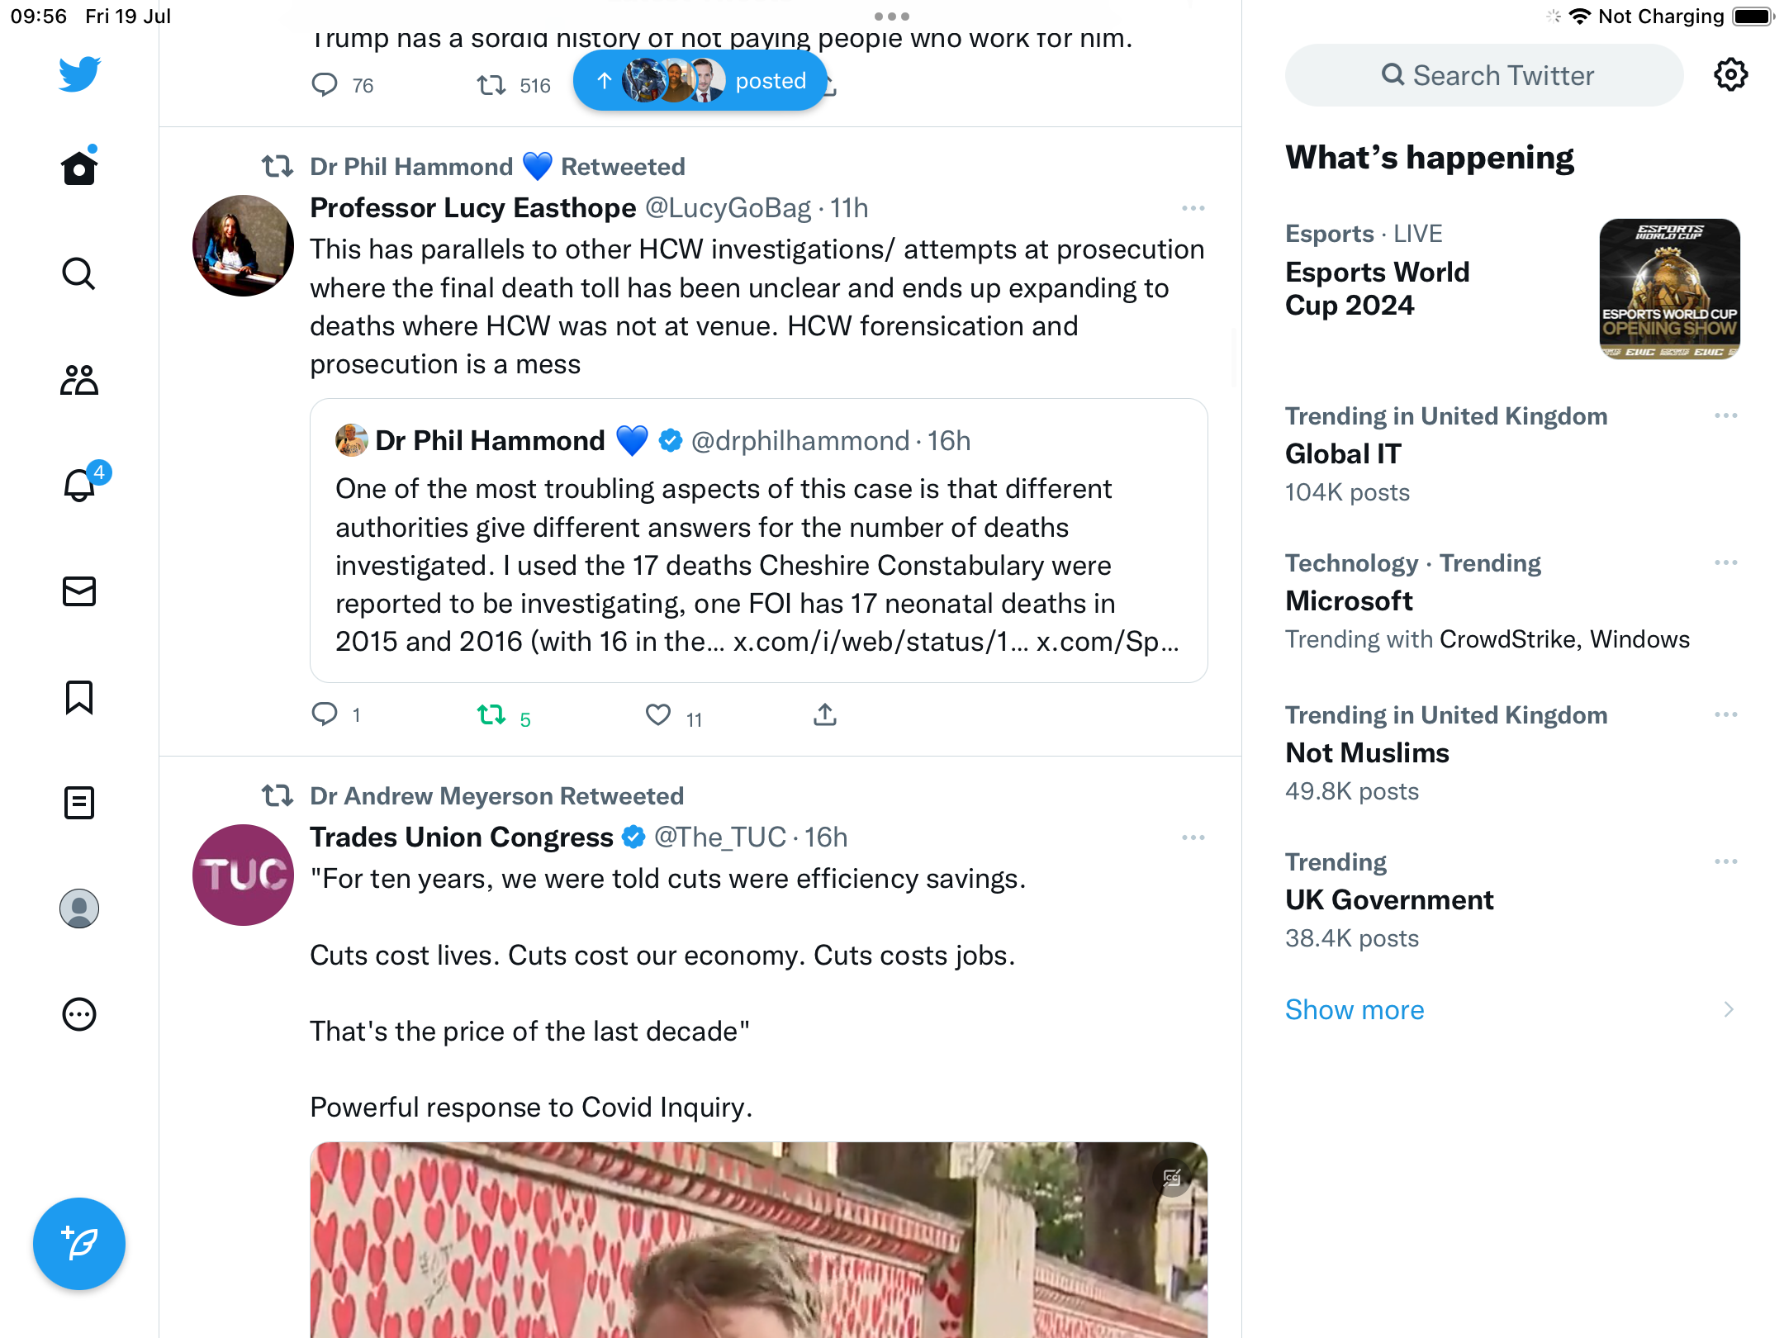The image size is (1784, 1338).
Task: Go to the Home timeline
Action: click(x=79, y=168)
